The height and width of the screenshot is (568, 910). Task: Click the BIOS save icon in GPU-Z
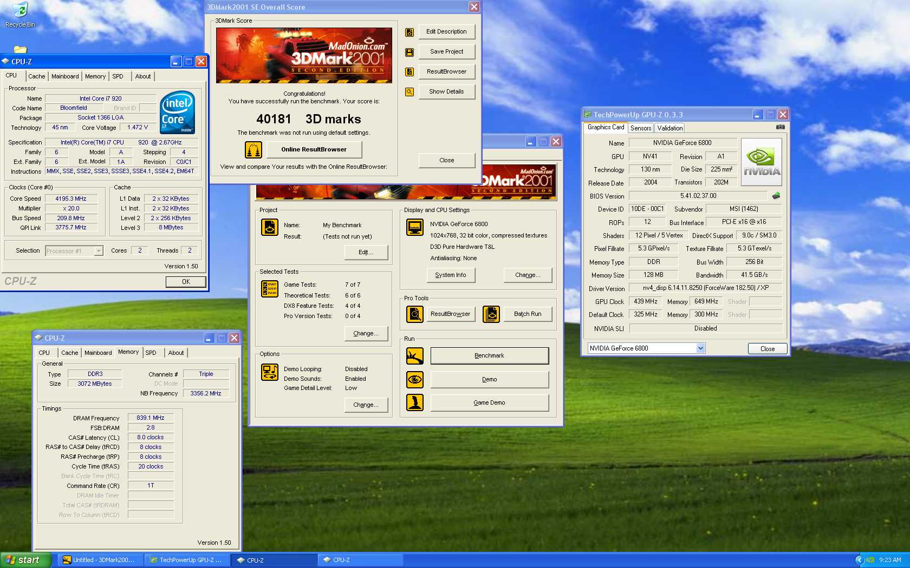click(x=776, y=196)
